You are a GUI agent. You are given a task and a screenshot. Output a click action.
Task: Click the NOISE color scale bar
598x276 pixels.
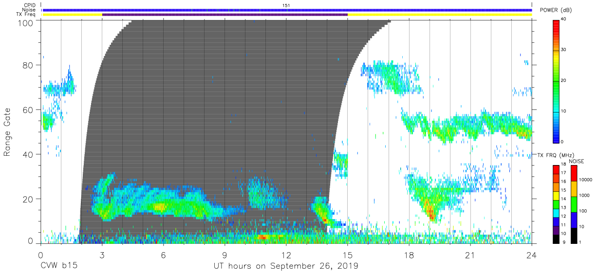(574, 203)
